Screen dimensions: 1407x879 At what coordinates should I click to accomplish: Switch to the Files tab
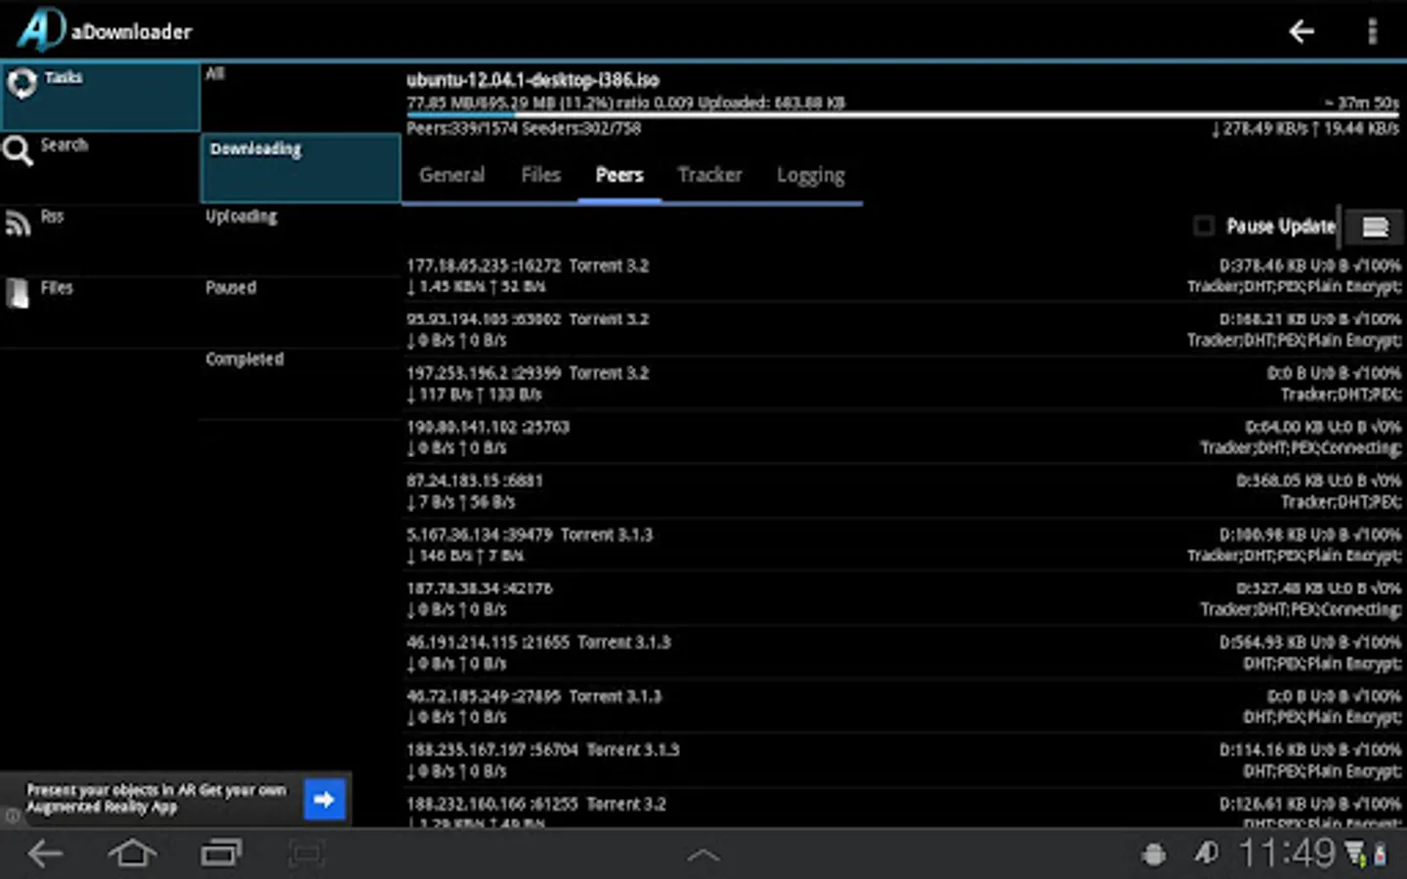tap(540, 176)
